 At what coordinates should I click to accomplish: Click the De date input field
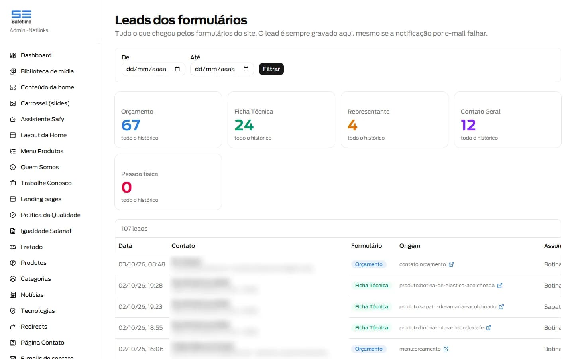point(153,69)
